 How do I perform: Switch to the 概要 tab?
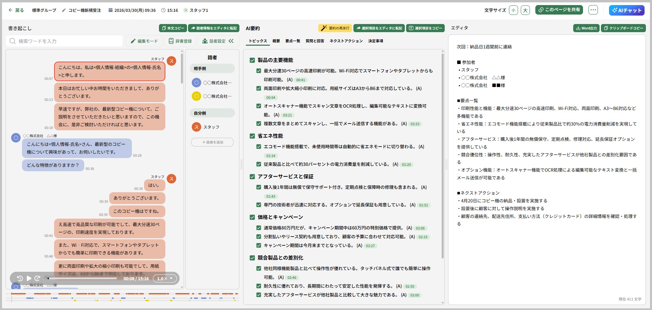pyautogui.click(x=276, y=41)
